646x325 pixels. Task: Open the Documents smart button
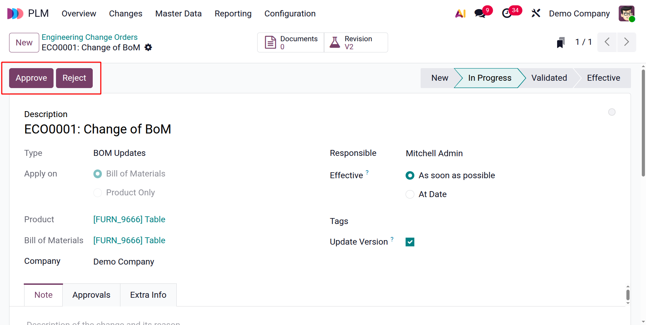pyautogui.click(x=290, y=42)
